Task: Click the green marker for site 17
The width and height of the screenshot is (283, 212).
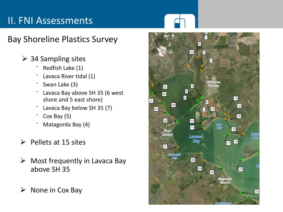Action: [x=228, y=134]
